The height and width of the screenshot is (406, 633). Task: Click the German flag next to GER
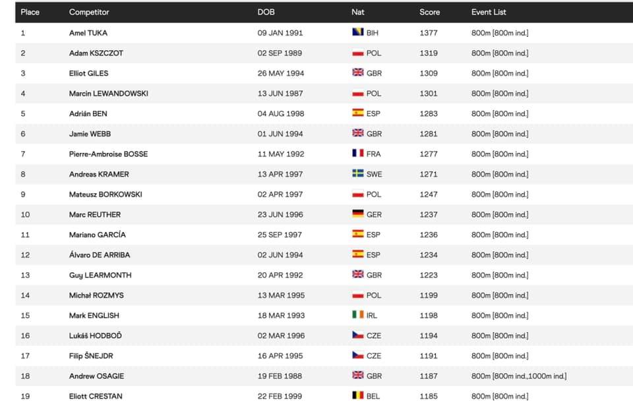[x=357, y=214]
